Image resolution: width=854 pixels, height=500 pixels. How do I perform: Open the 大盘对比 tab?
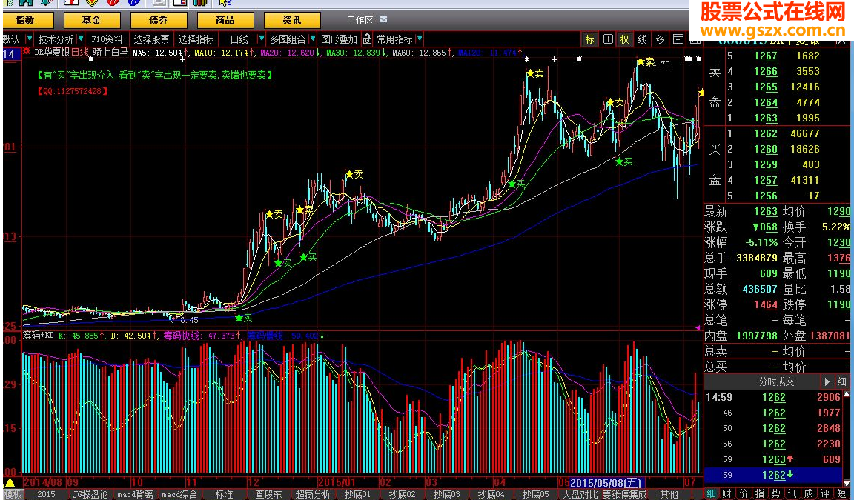coord(580,494)
